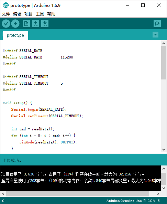Open the 文件 menu
Viewport: 167px width, 204px height.
pyautogui.click(x=6, y=14)
